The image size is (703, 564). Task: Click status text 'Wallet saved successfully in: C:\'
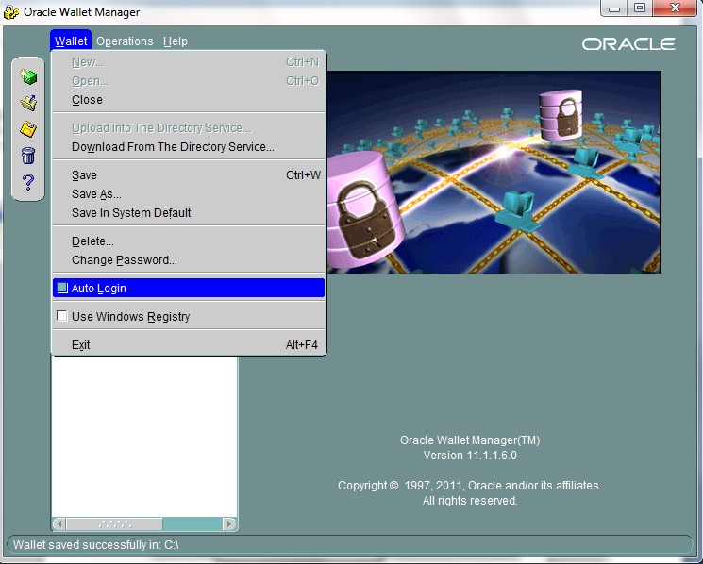pyautogui.click(x=96, y=545)
